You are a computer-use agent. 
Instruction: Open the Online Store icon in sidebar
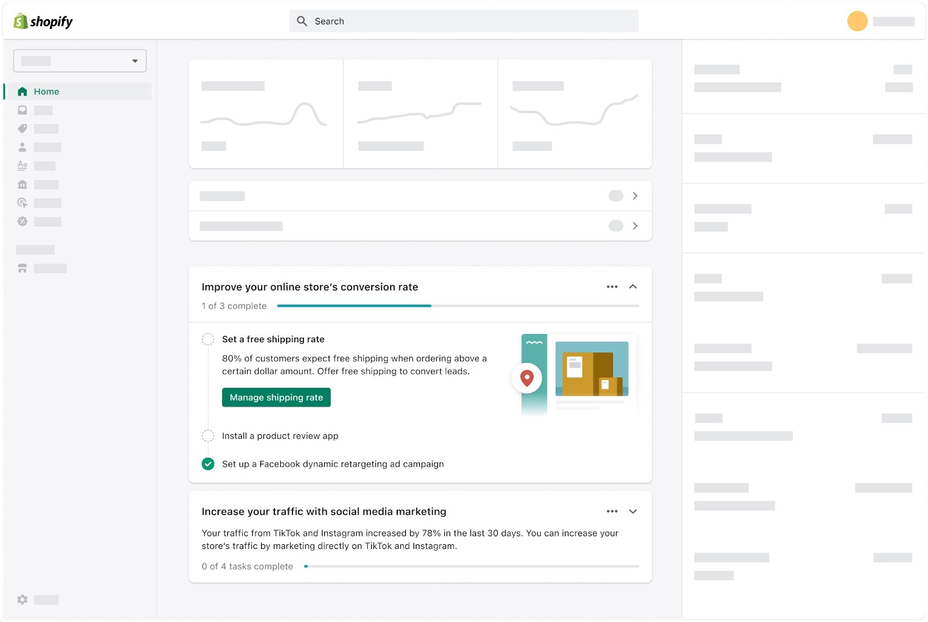coord(23,268)
